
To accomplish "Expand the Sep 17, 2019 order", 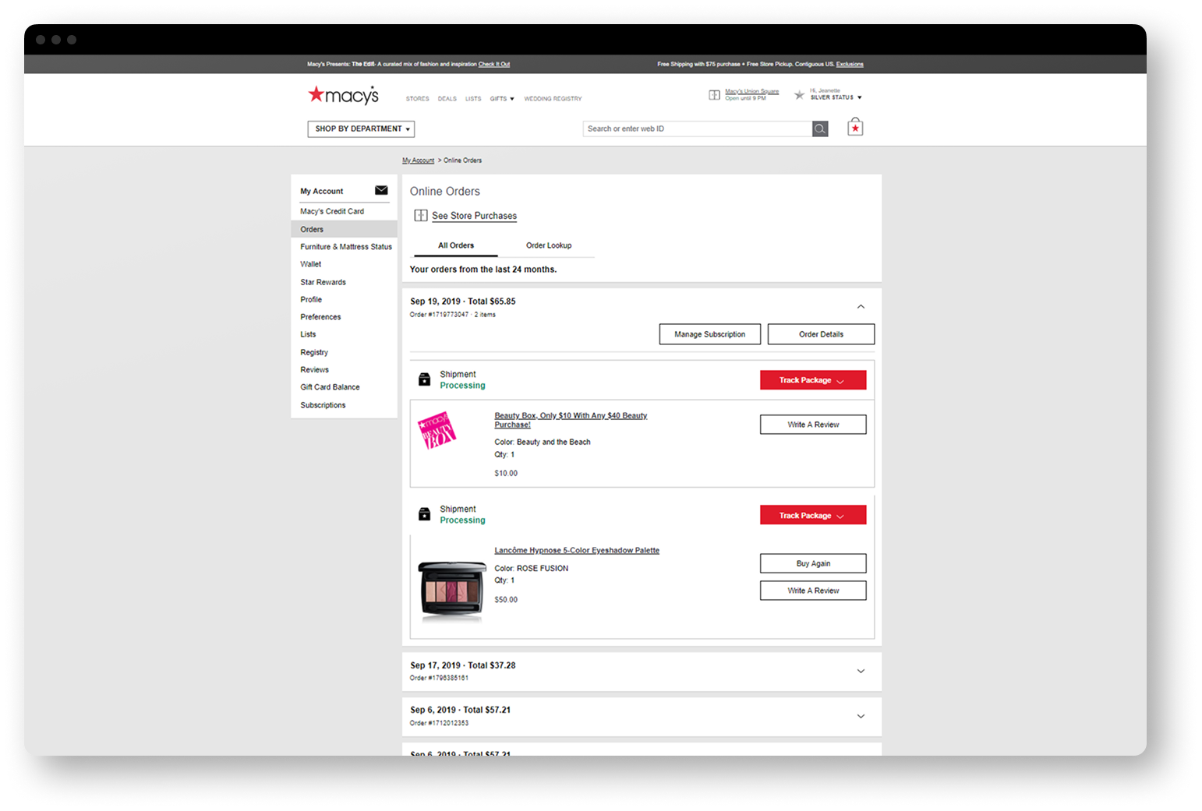I will tap(861, 671).
